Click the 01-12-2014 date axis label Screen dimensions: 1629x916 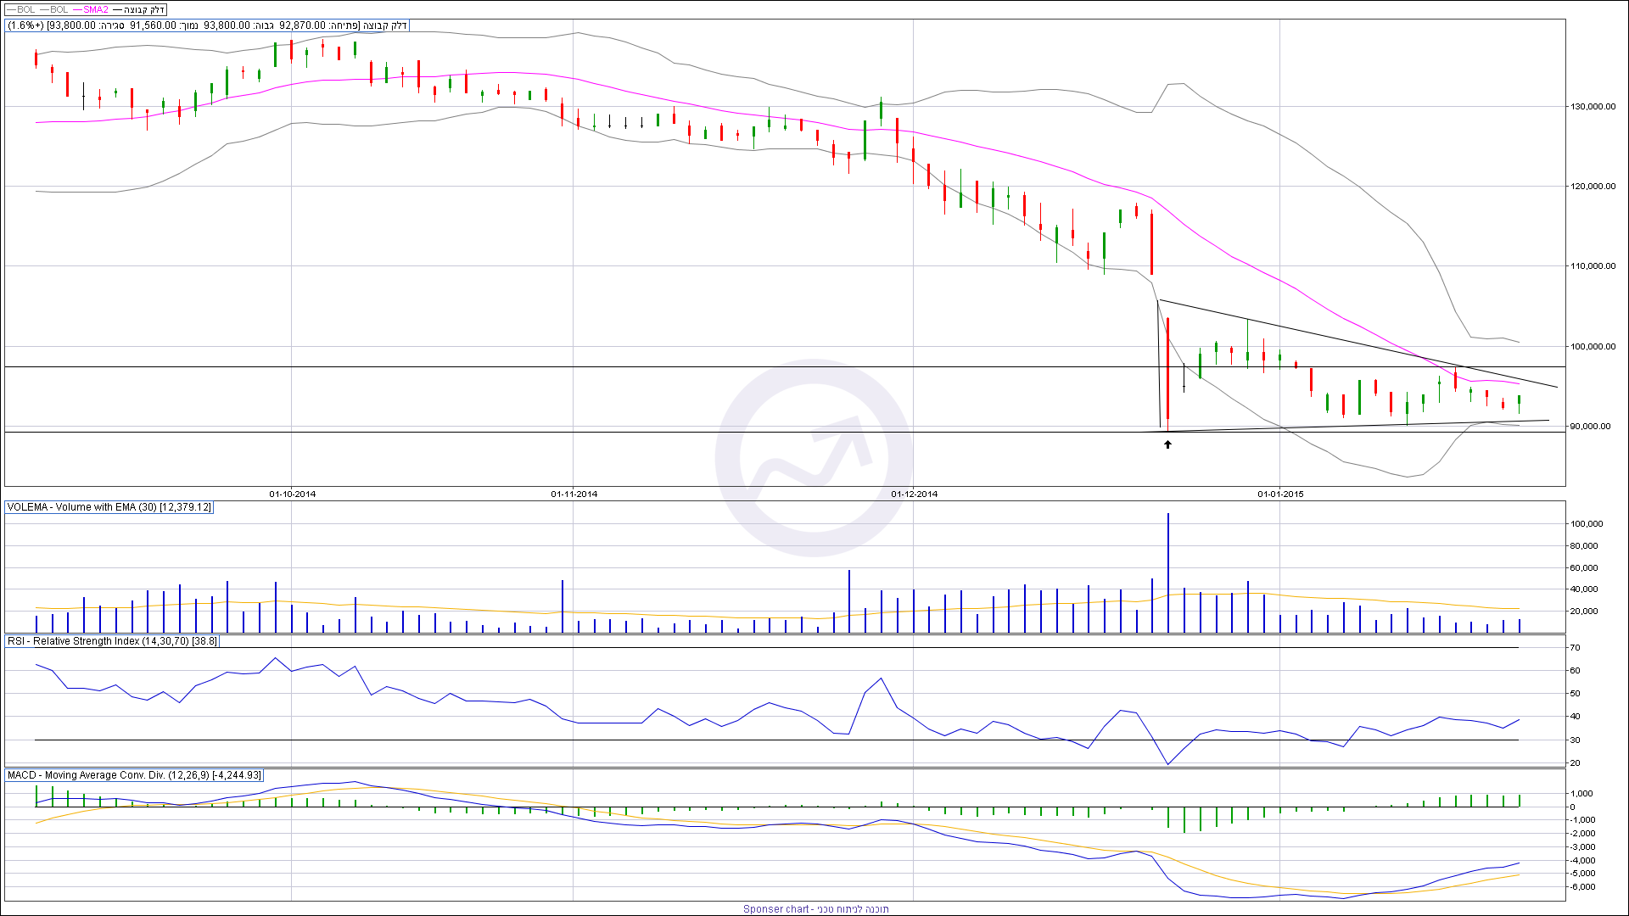914,494
